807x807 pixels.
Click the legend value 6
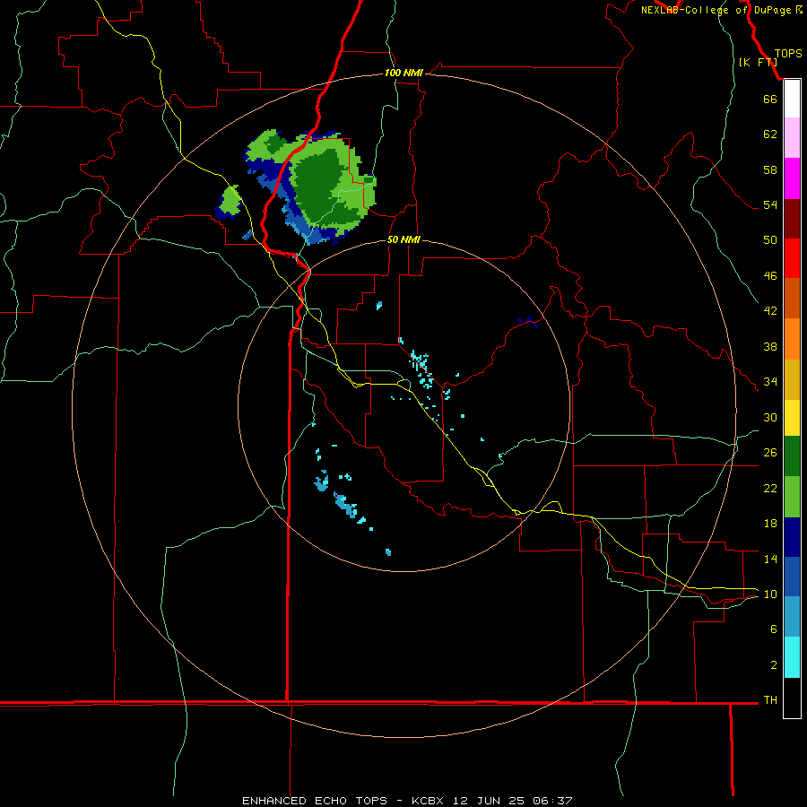click(773, 629)
